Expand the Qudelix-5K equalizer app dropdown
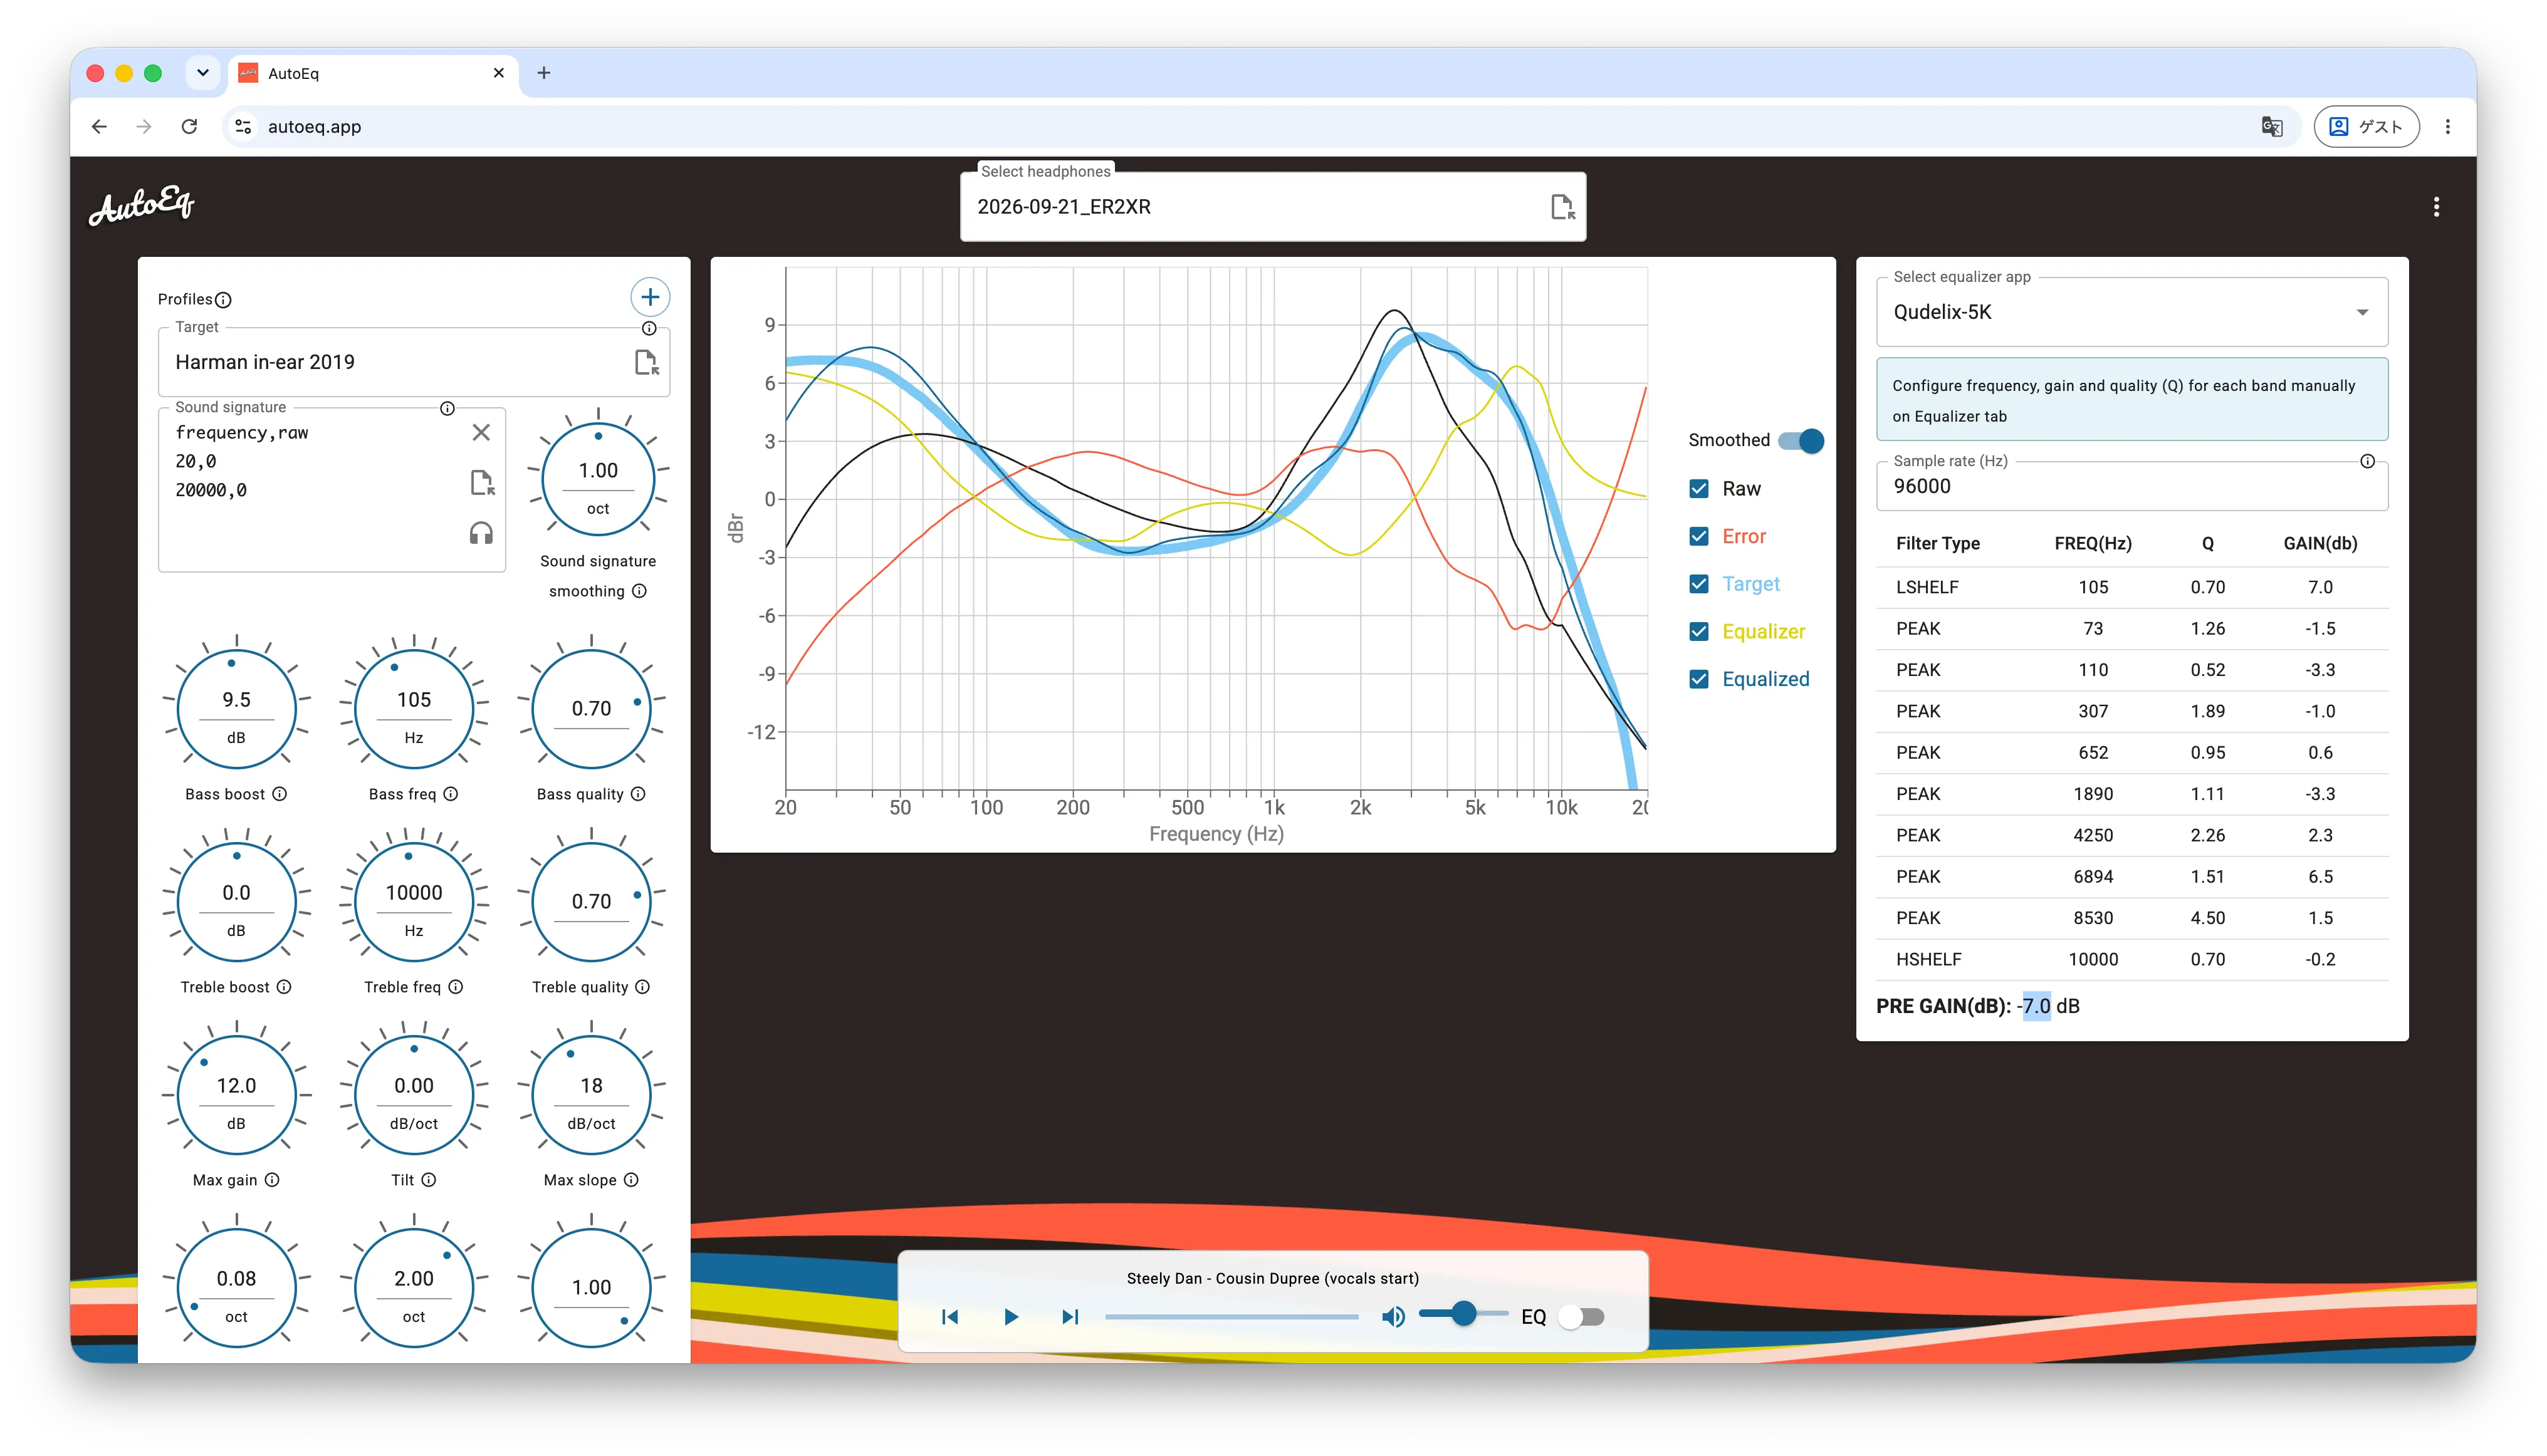The height and width of the screenshot is (1456, 2547). click(2131, 312)
